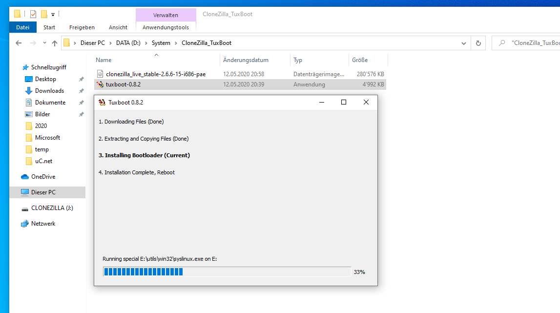Expand chevron after Dieser PC breadcrumb
Image resolution: width=560 pixels, height=313 pixels.
point(110,43)
